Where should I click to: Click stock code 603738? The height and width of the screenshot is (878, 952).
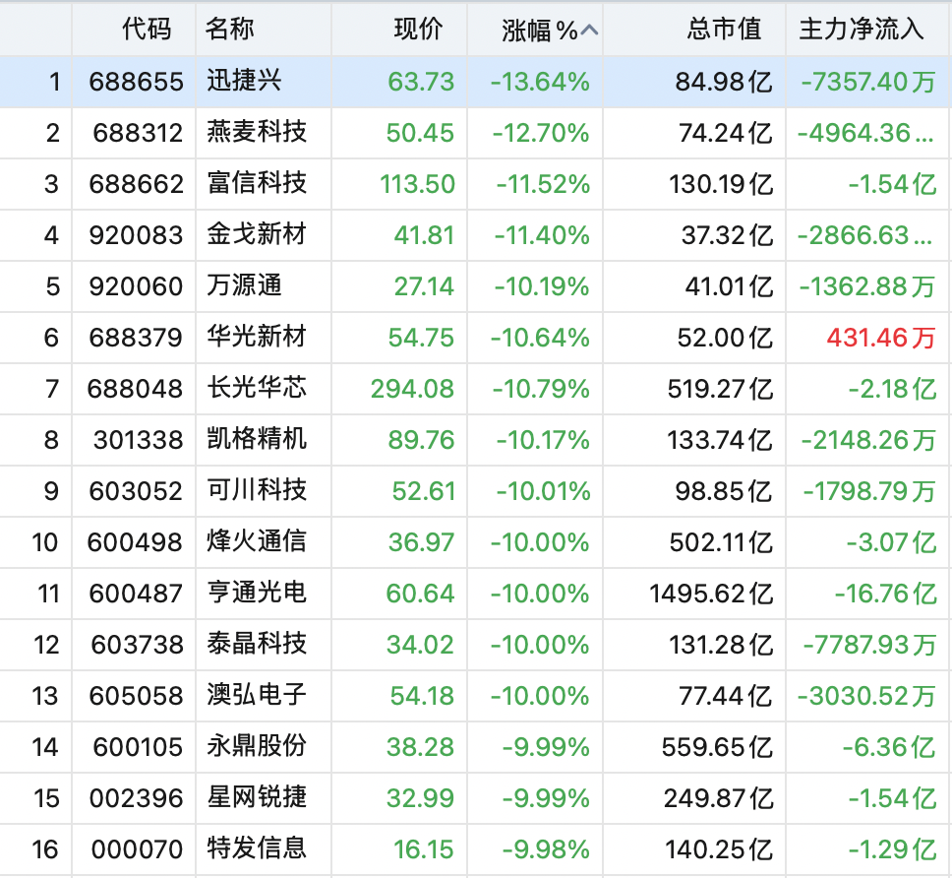point(138,645)
